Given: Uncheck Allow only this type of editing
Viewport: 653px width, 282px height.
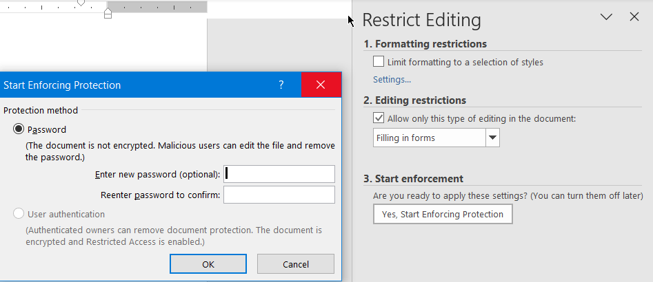Looking at the screenshot, I should (x=379, y=118).
